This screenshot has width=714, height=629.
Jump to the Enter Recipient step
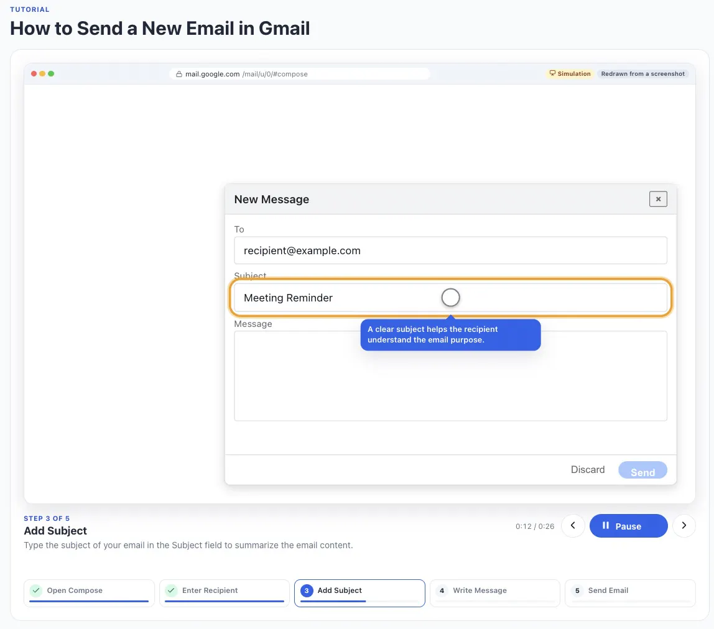225,593
